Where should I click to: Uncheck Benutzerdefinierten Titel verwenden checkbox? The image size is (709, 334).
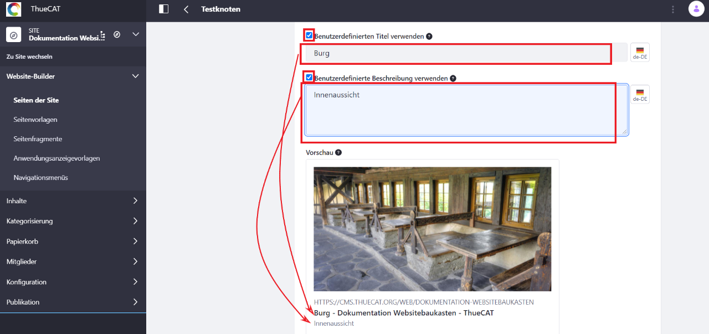[309, 35]
